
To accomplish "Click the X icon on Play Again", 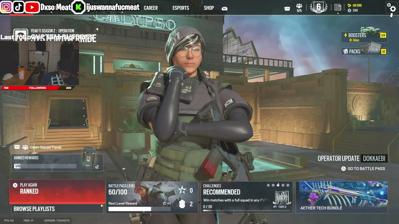I will click(15, 185).
